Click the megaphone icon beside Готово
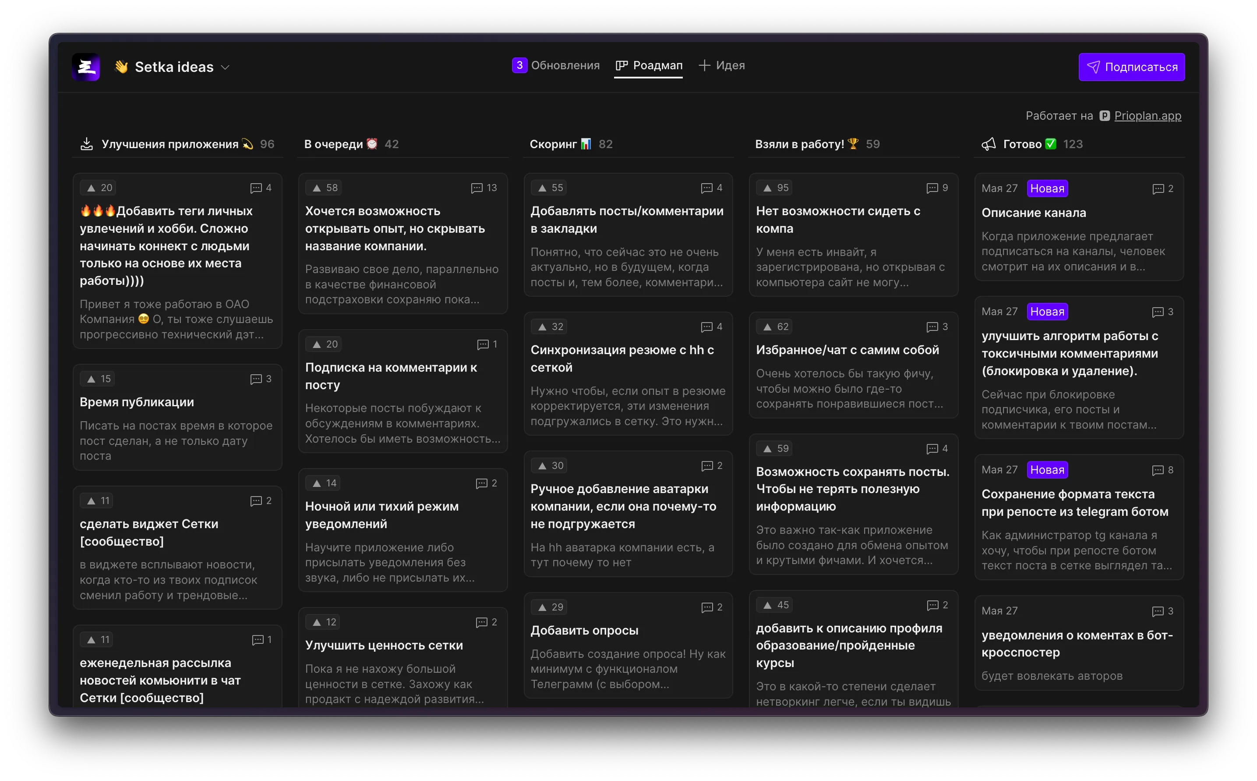Viewport: 1257px width, 781px height. coord(989,144)
